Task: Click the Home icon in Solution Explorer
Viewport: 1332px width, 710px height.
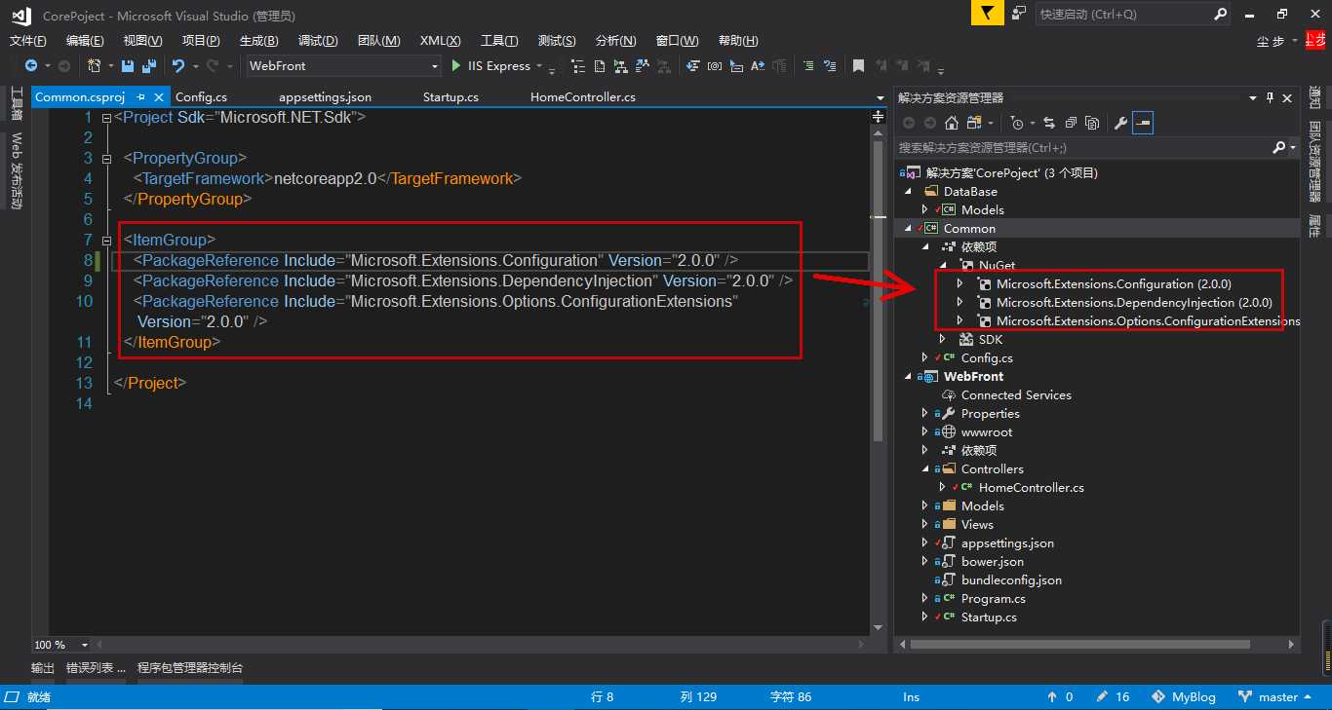Action: point(952,124)
